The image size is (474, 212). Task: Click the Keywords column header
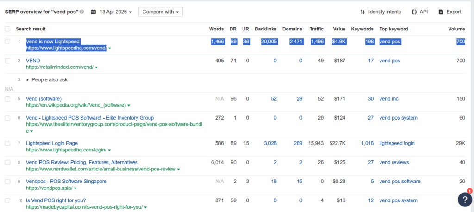click(x=362, y=29)
